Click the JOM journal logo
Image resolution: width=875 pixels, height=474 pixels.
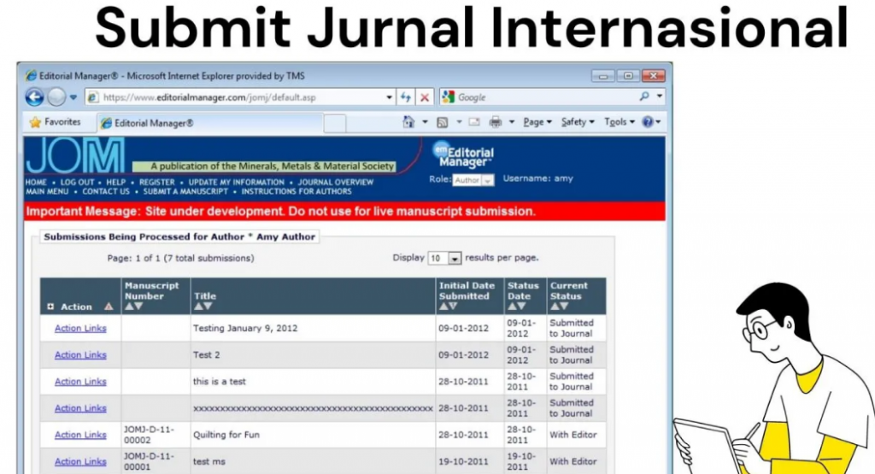click(76, 155)
